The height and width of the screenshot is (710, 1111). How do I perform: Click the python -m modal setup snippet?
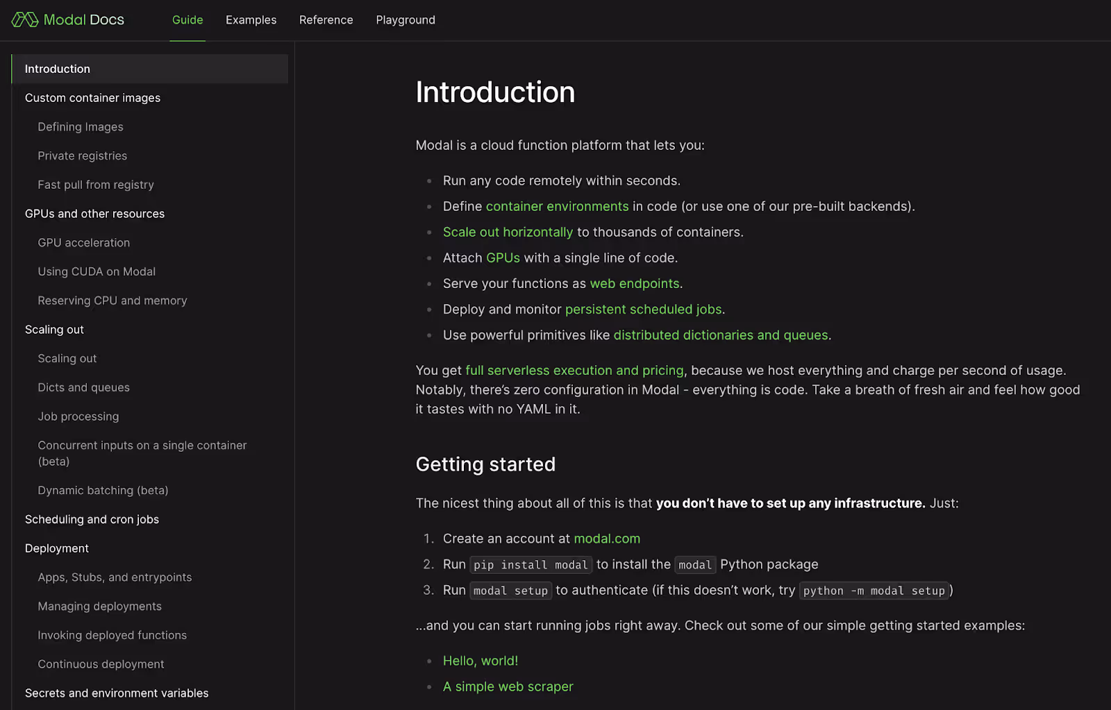tap(874, 591)
